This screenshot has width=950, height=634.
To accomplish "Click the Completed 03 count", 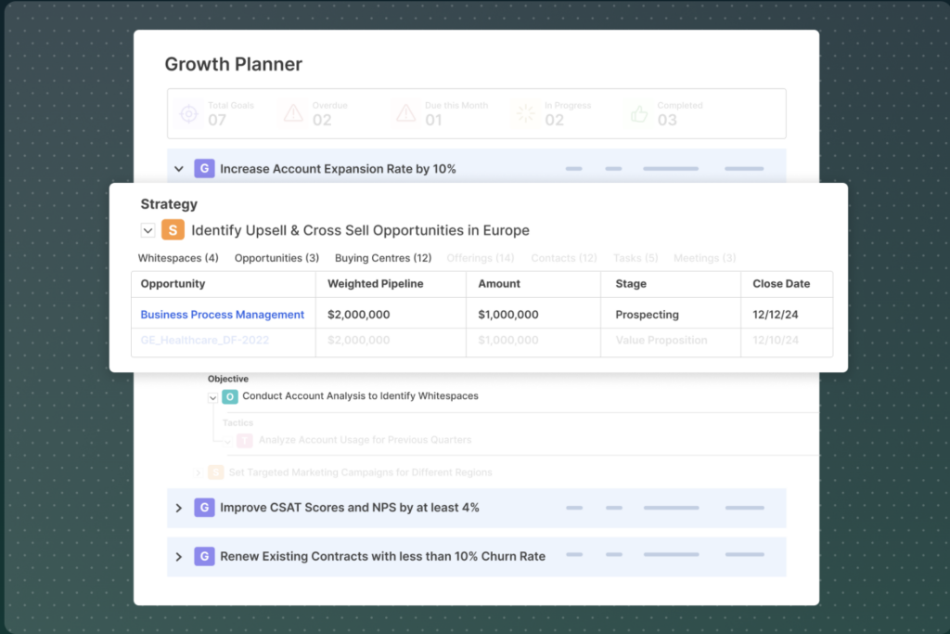I will tap(667, 120).
